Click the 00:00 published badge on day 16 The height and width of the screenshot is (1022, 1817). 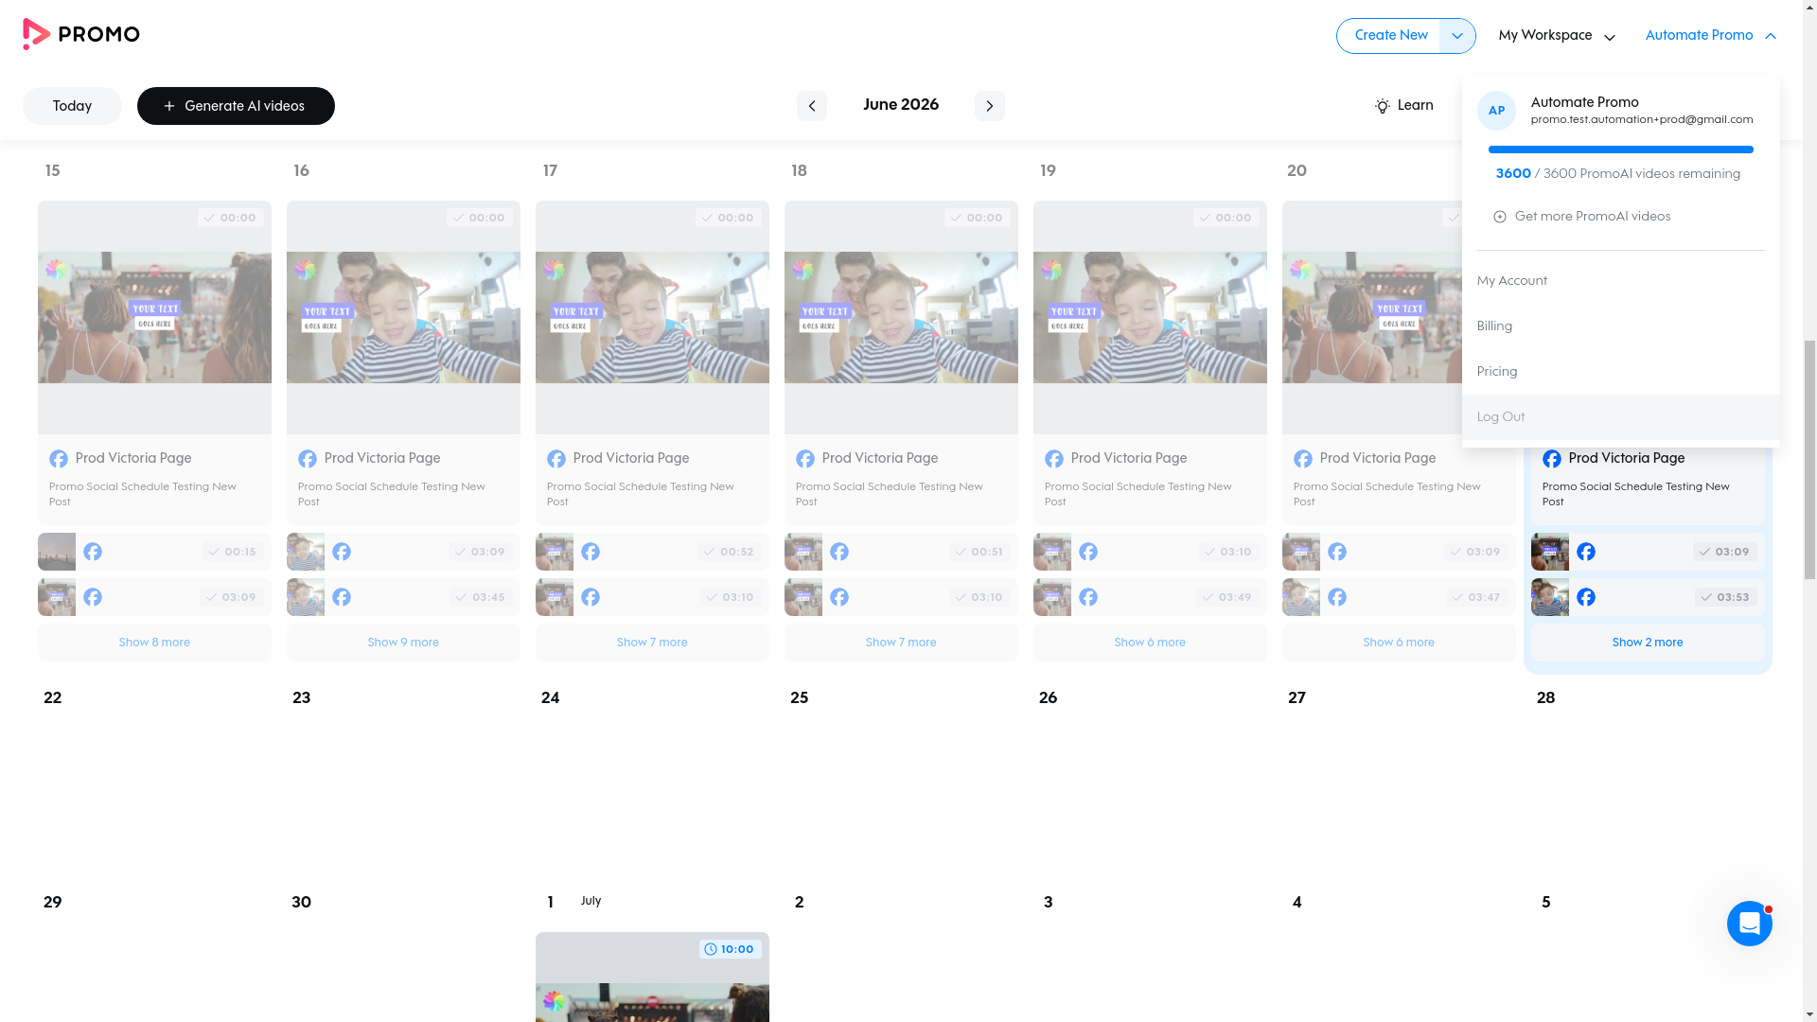480,218
